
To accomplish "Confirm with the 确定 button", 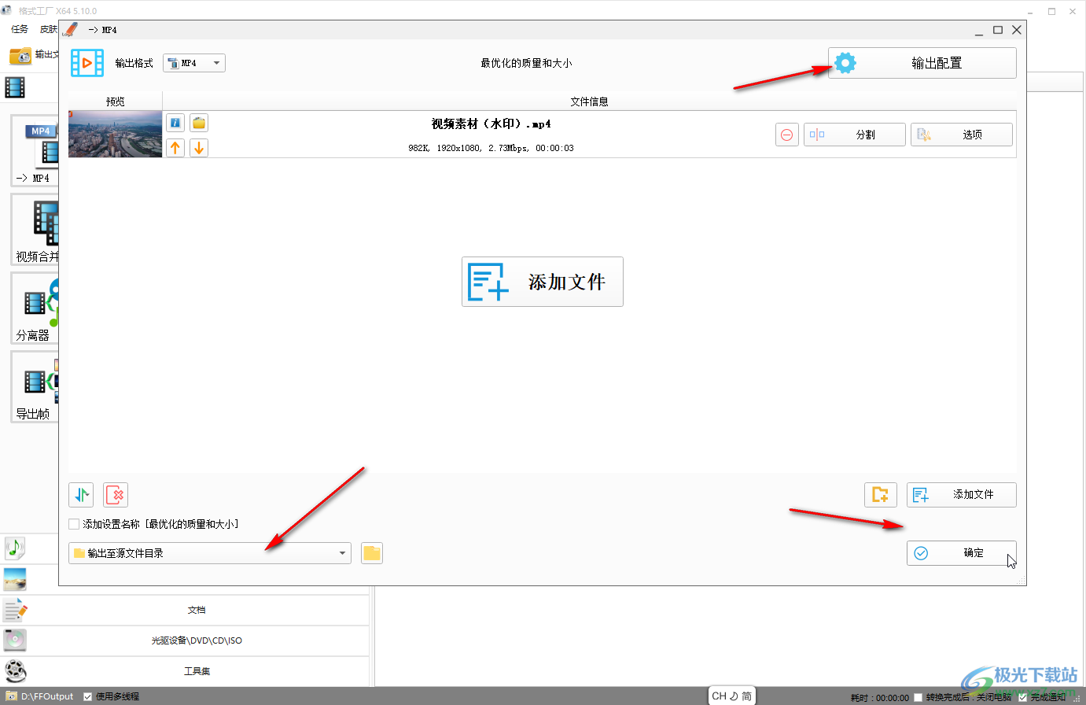I will click(962, 553).
